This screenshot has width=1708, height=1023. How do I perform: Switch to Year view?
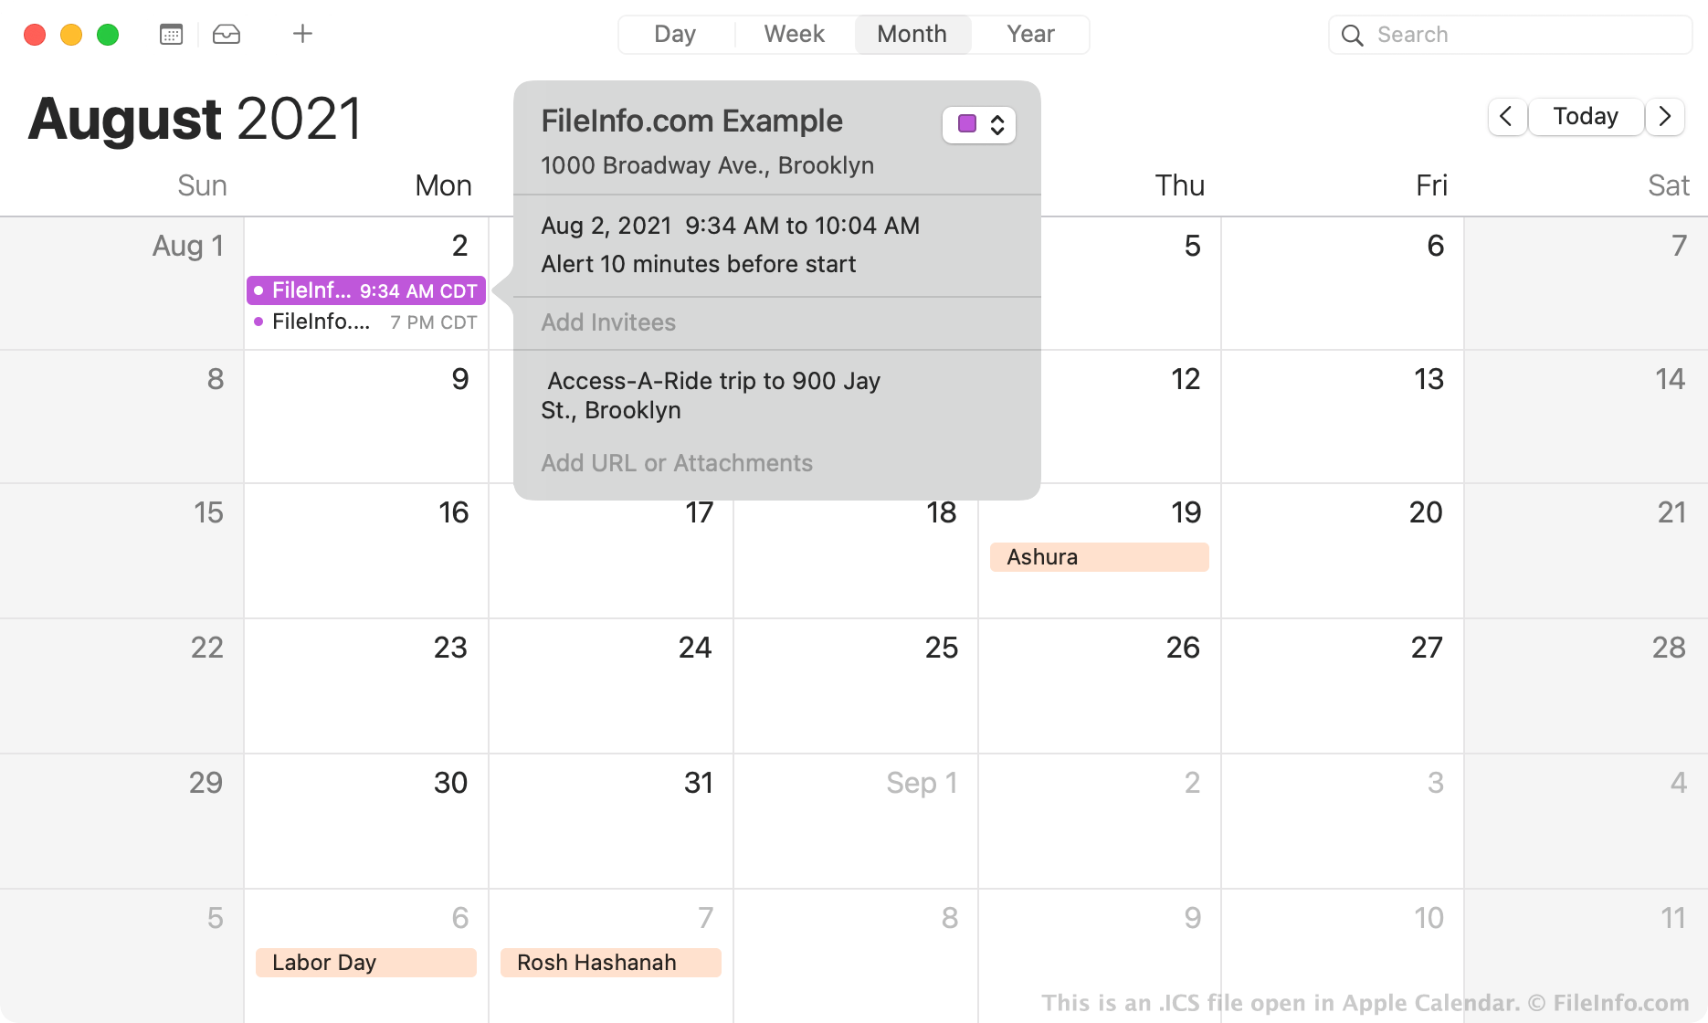pyautogui.click(x=1030, y=35)
